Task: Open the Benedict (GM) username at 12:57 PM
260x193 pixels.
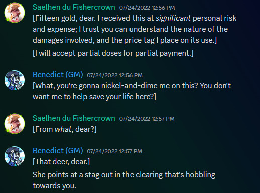Action: [58, 151]
